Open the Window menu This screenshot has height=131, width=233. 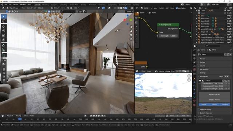23,5
